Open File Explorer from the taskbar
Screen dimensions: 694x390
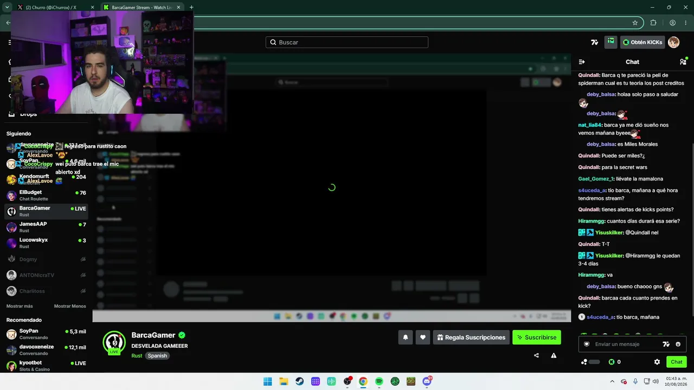[x=284, y=381]
